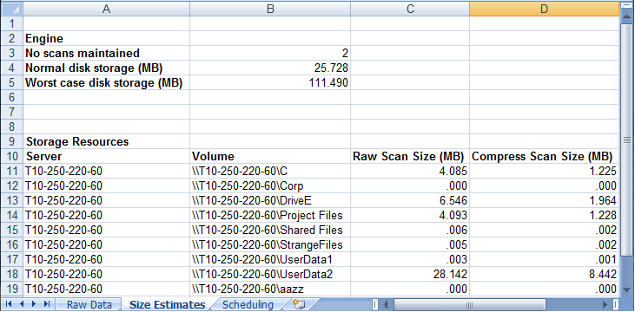Screen dimensions: 635x312
Task: Select the \\T10-250-220-60\DriveE volume cell
Action: tap(270, 200)
